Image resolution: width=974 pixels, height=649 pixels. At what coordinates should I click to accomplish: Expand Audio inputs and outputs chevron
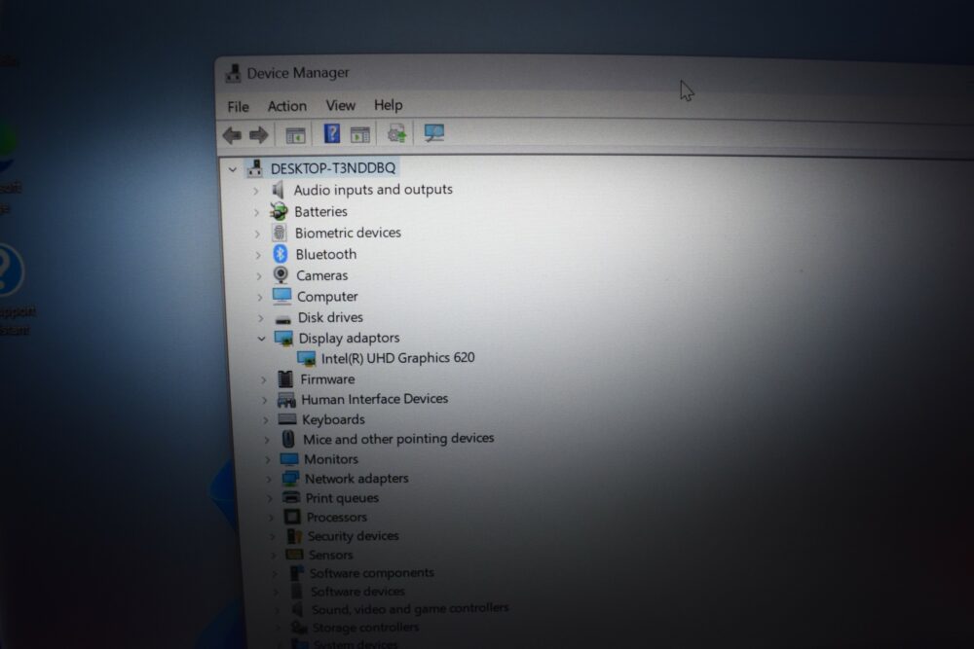coord(256,191)
